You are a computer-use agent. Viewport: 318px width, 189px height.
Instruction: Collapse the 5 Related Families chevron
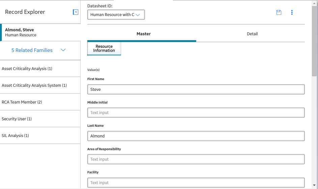[x=63, y=50]
